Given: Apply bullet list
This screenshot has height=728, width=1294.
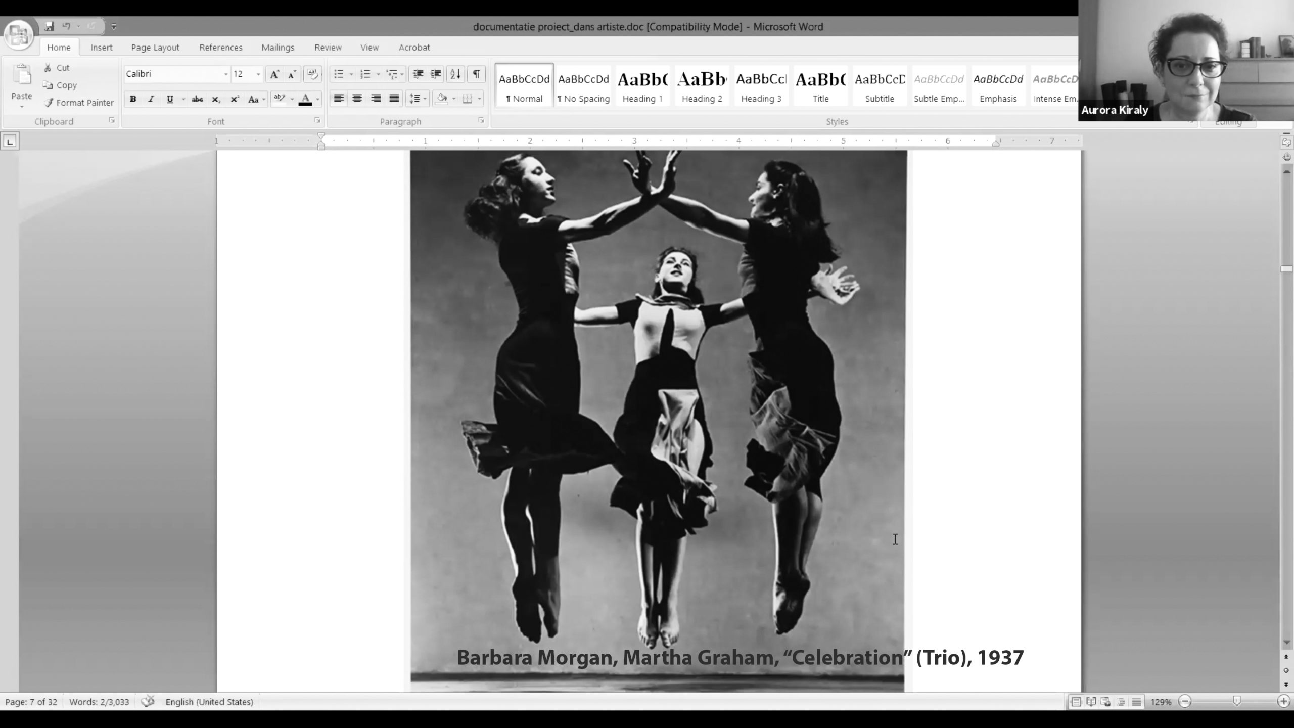Looking at the screenshot, I should [x=339, y=74].
